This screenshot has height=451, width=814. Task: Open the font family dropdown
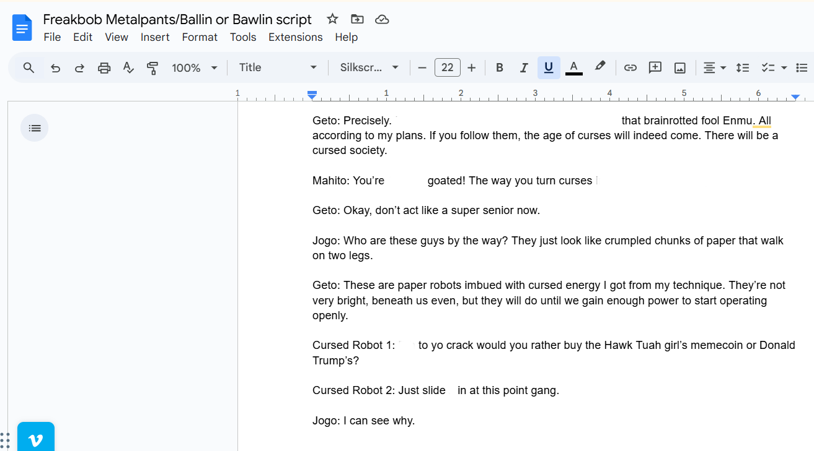pos(369,68)
